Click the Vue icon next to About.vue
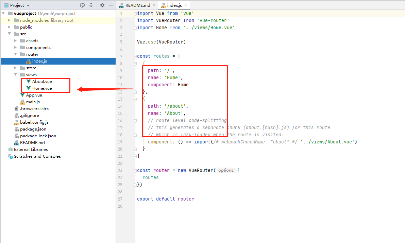Image resolution: width=405 pixels, height=243 pixels. click(x=29, y=81)
